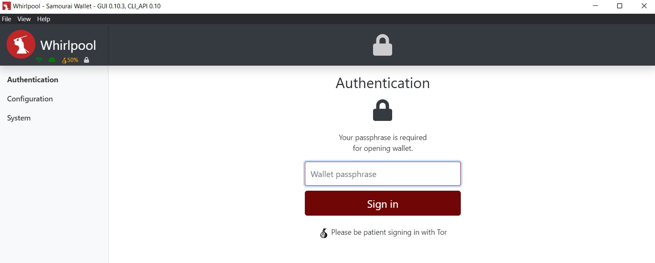
Task: Click the dark lock icon under Authentication heading
Action: tap(383, 111)
